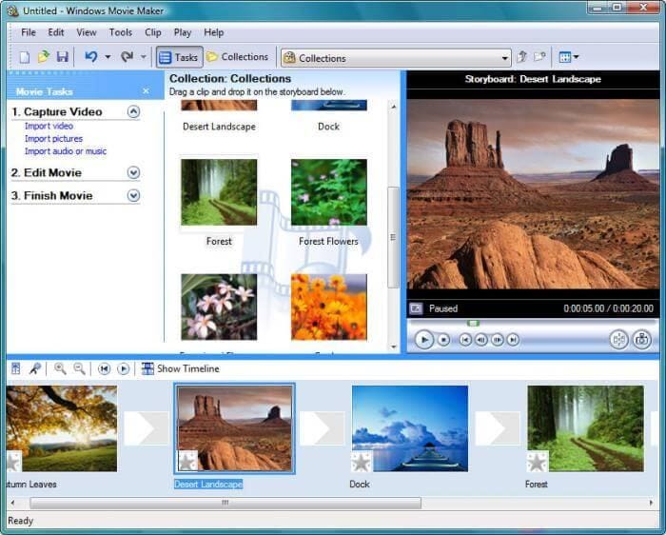This screenshot has width=666, height=535.
Task: Play the storyboard
Action: [x=123, y=368]
